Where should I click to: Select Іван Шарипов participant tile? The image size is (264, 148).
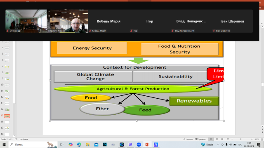232,21
